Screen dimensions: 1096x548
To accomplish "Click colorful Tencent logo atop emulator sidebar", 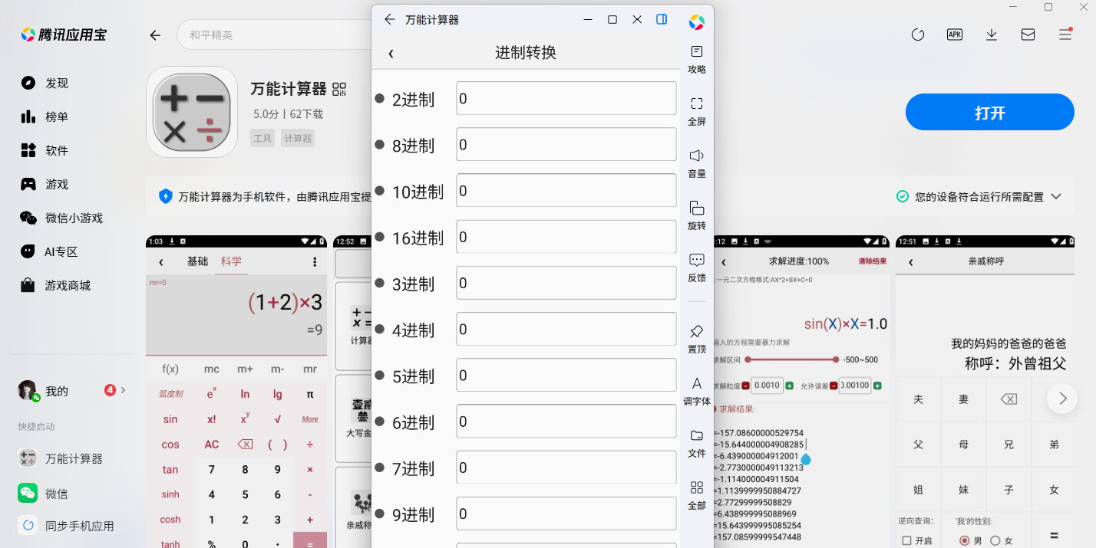I will [696, 22].
